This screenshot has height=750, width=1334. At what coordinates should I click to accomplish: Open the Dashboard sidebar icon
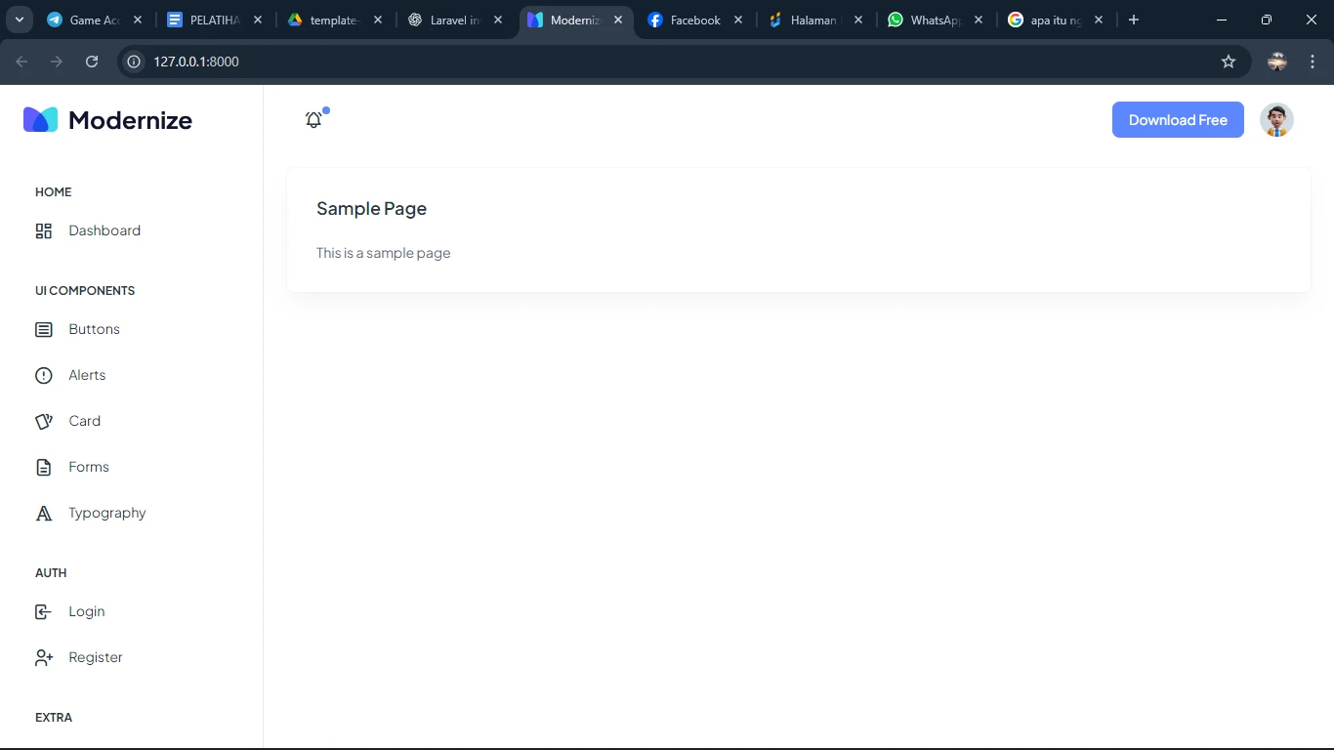point(44,231)
